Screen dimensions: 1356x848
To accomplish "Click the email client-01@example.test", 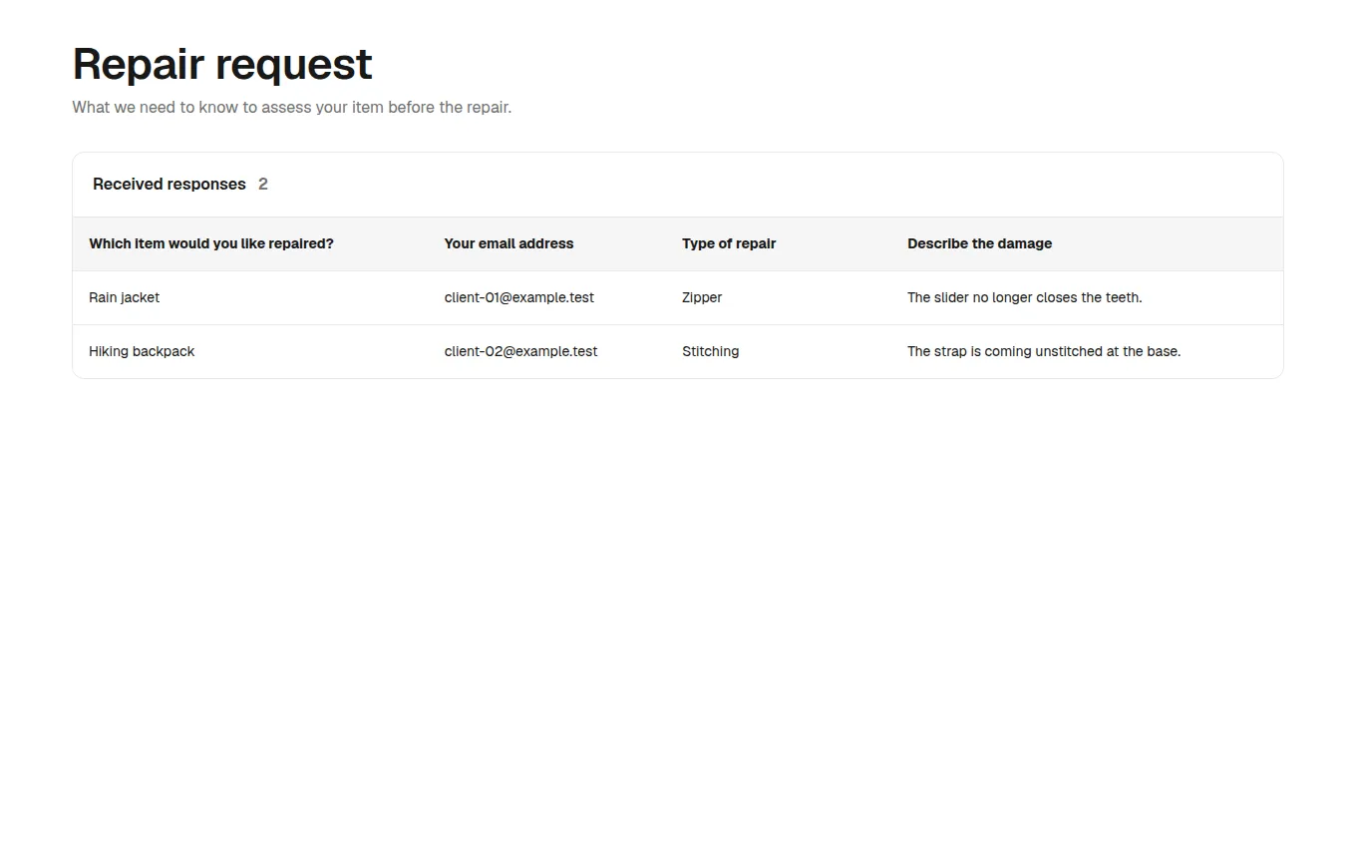I will (519, 297).
